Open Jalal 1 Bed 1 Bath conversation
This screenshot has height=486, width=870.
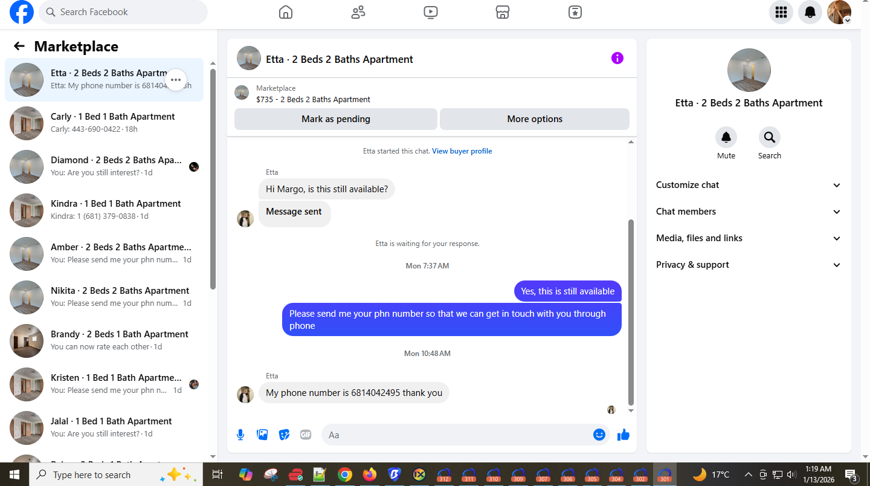click(x=104, y=428)
